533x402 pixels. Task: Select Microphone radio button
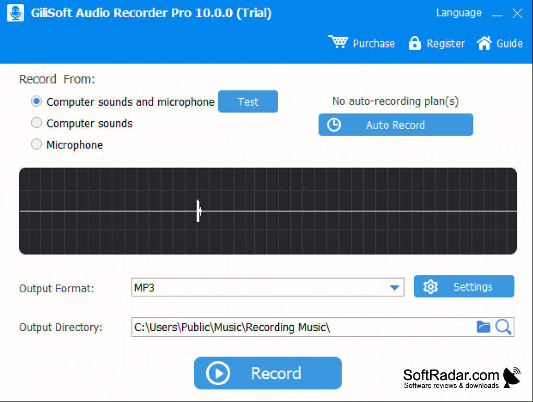tap(37, 144)
